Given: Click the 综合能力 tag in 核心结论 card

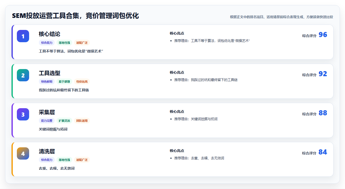Looking at the screenshot, I should click(x=47, y=43).
